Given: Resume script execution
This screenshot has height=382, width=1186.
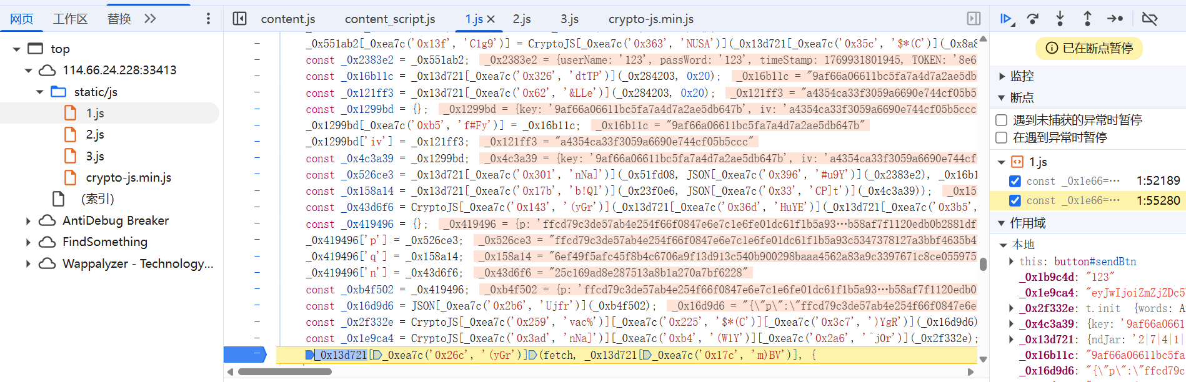Looking at the screenshot, I should point(1005,19).
